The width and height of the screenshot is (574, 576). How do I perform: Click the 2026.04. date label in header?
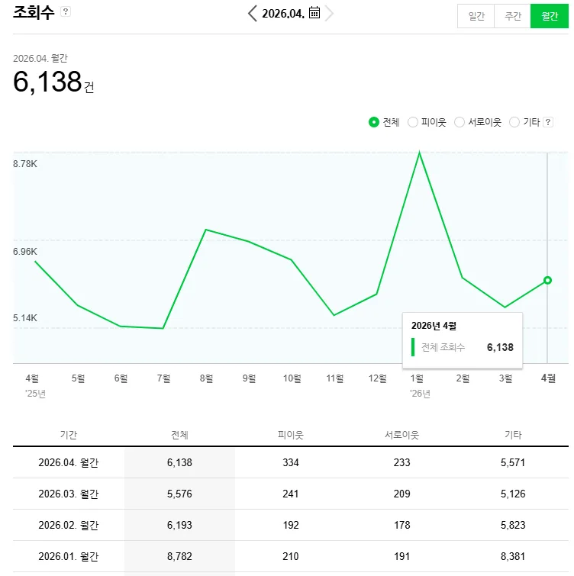[283, 14]
